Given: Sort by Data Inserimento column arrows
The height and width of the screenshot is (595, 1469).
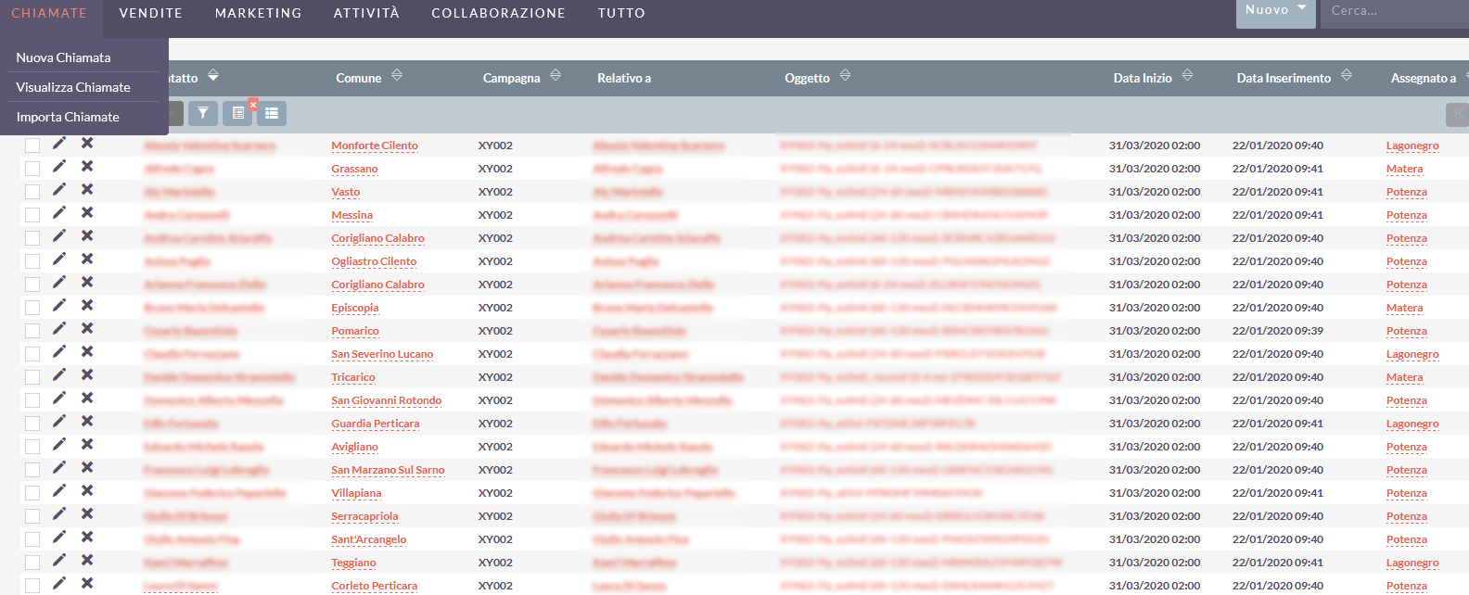Looking at the screenshot, I should click(1347, 75).
